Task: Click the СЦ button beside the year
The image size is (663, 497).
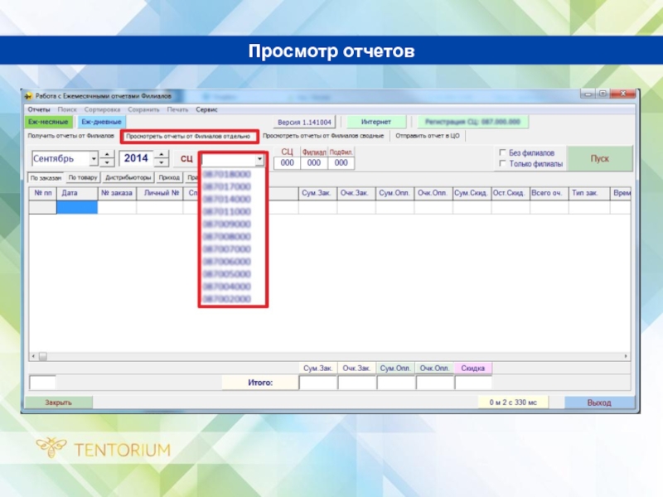Action: [186, 159]
